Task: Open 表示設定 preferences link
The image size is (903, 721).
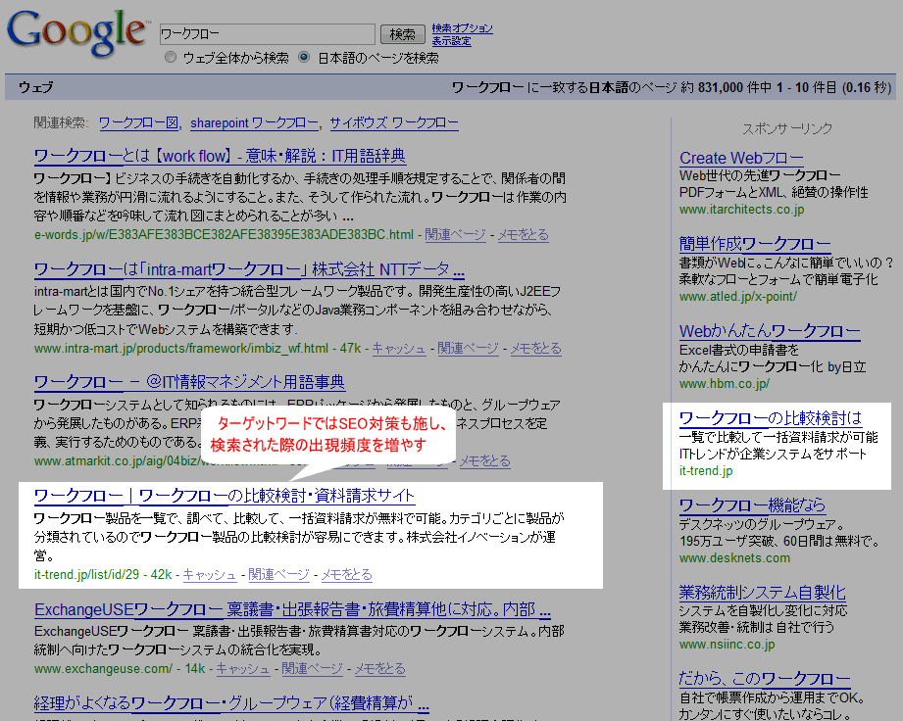Action: [x=451, y=41]
